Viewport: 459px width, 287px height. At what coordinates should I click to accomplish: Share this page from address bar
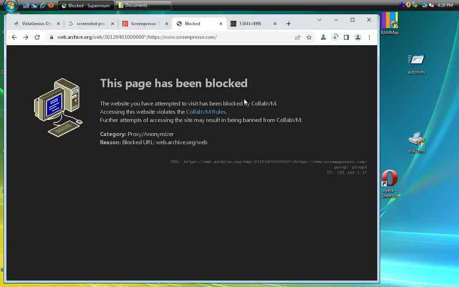(298, 37)
